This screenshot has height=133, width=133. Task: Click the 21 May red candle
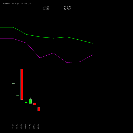pyautogui.click(x=35, y=104)
